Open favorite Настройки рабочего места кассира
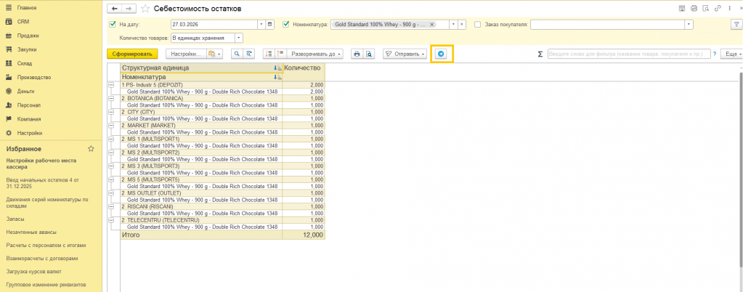 (42, 163)
